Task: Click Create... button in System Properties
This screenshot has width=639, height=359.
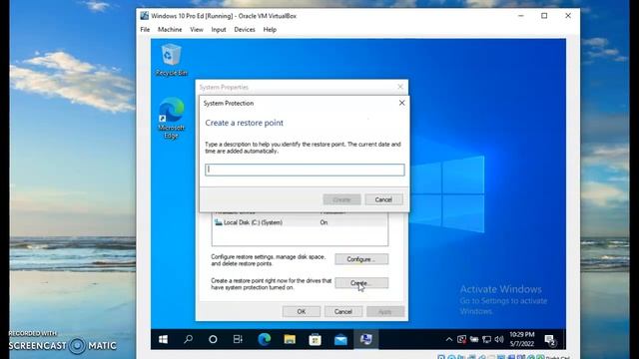Action: tap(361, 283)
